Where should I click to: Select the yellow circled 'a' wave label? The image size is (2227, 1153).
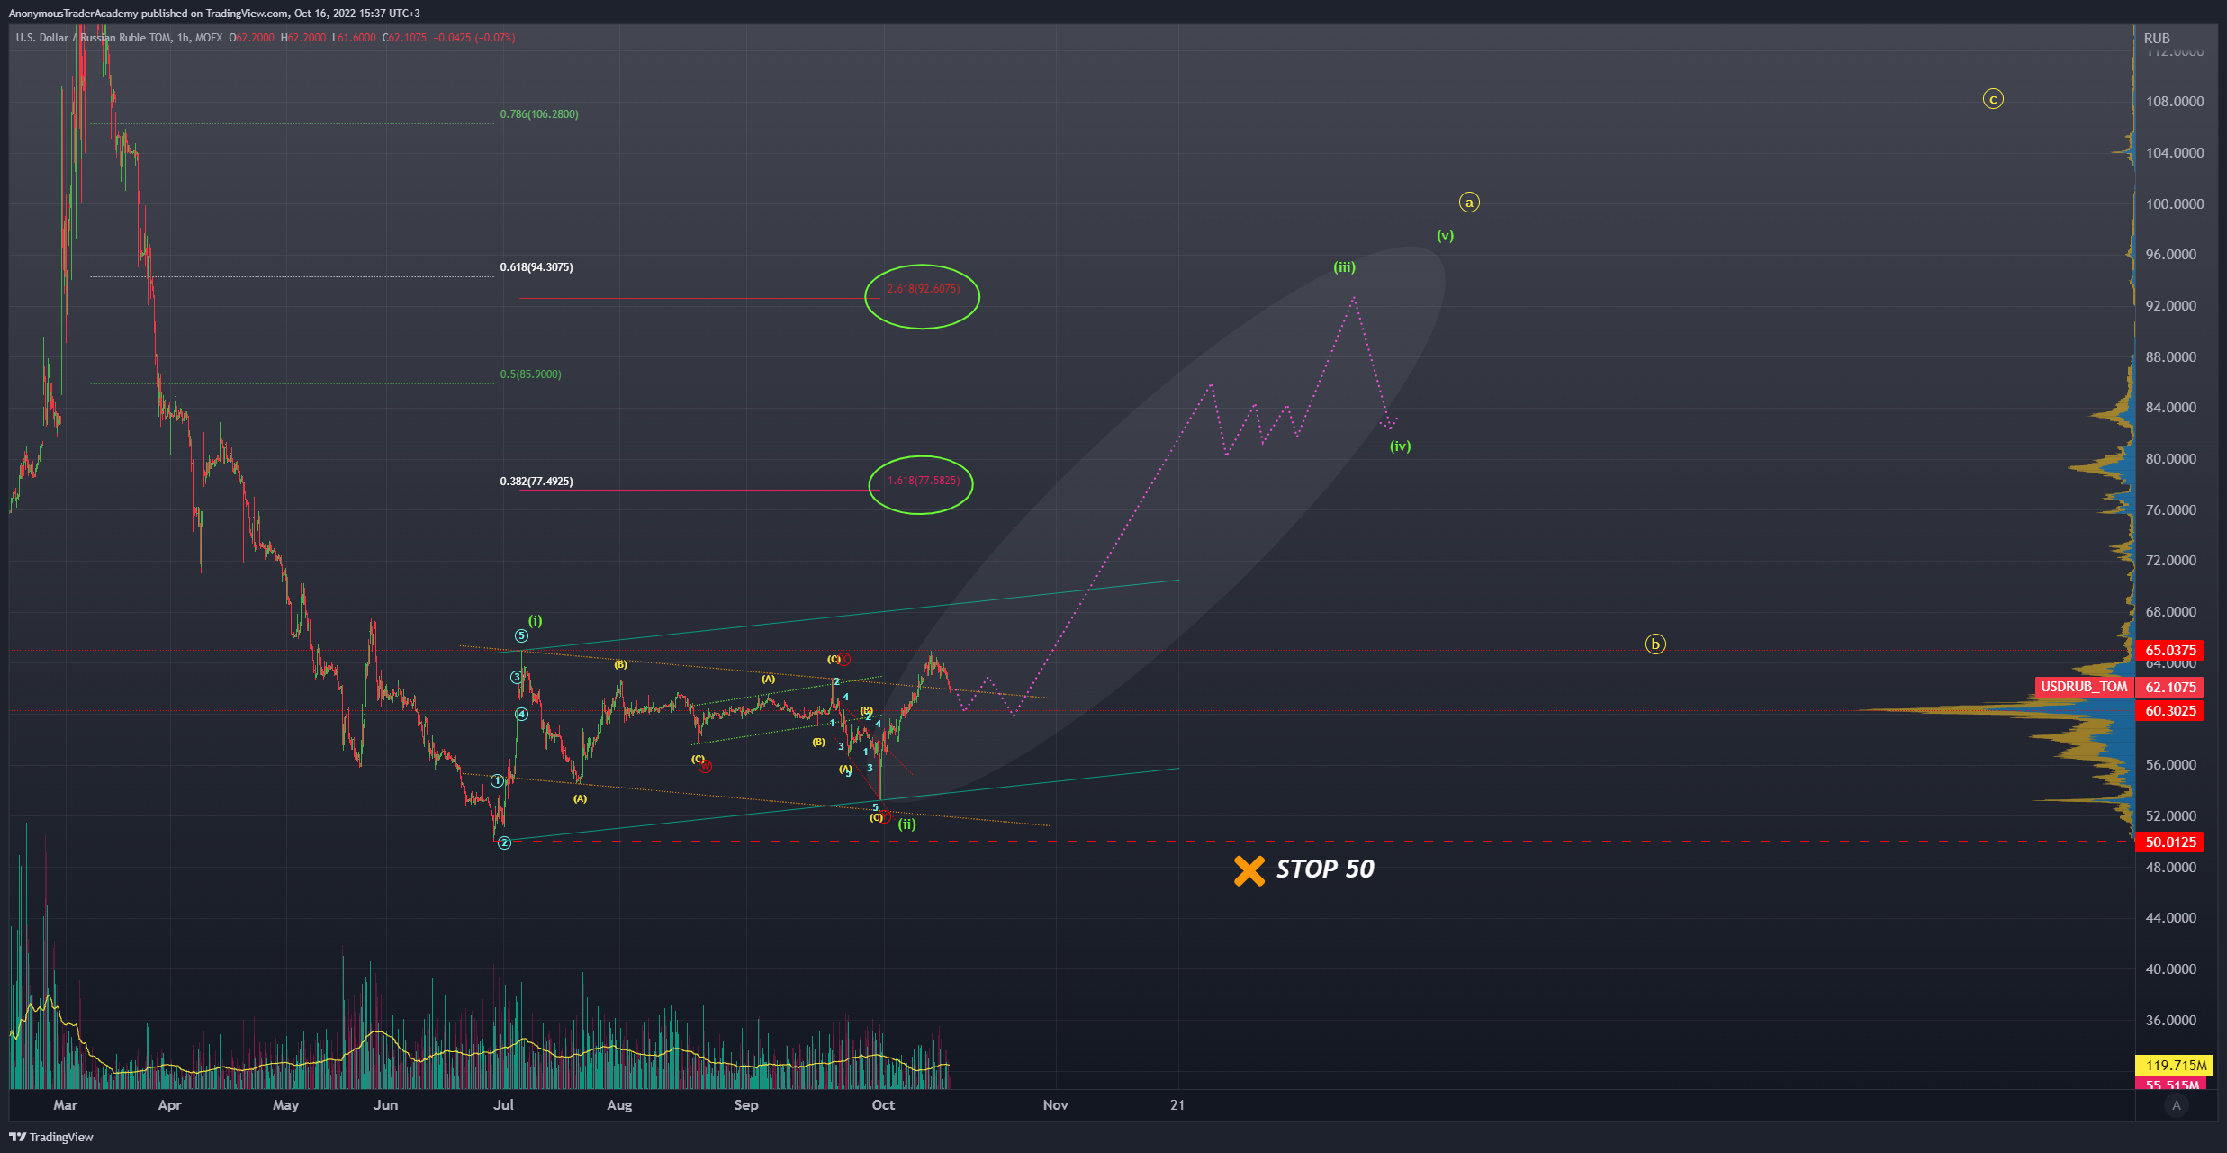[x=1469, y=203]
